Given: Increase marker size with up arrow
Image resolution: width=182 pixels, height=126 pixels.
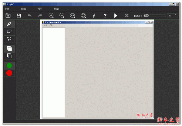Looking at the screenshot, I should coord(176,15).
